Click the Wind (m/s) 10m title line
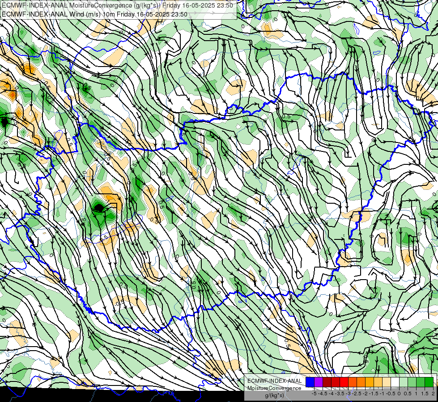The width and height of the screenshot is (438, 402). (x=94, y=14)
